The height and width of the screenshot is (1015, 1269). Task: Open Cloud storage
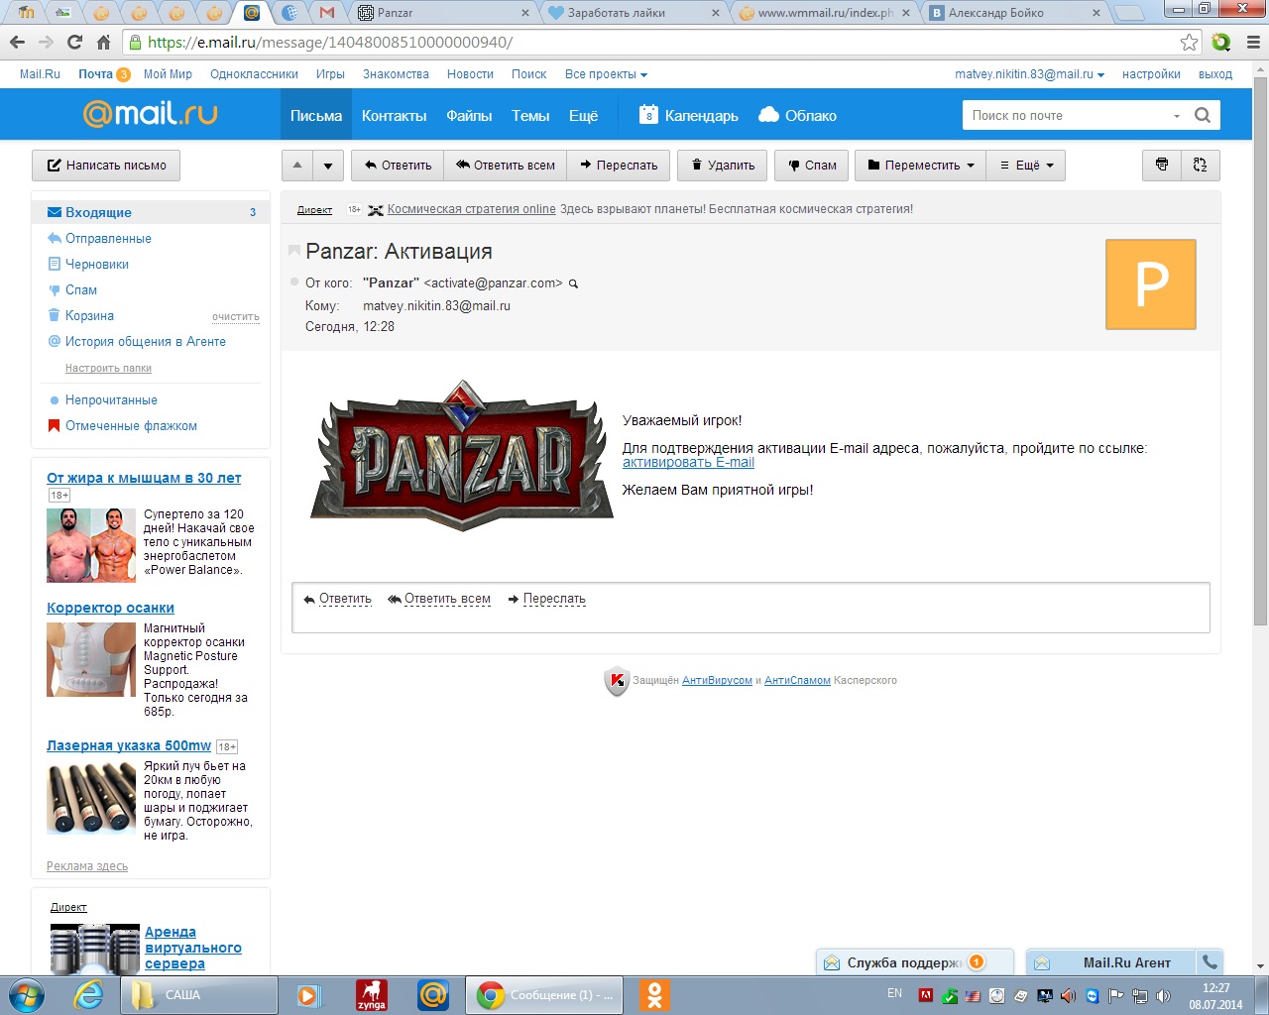coord(797,115)
